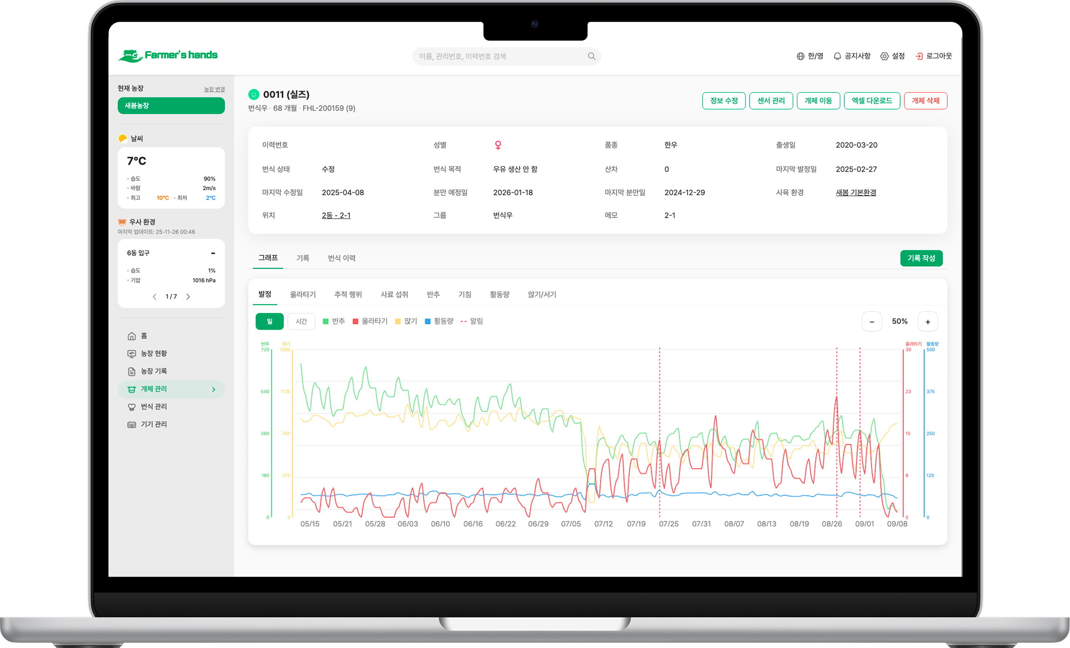Select the 사료 섭취 graph tab
This screenshot has height=648, width=1070.
[x=394, y=294]
